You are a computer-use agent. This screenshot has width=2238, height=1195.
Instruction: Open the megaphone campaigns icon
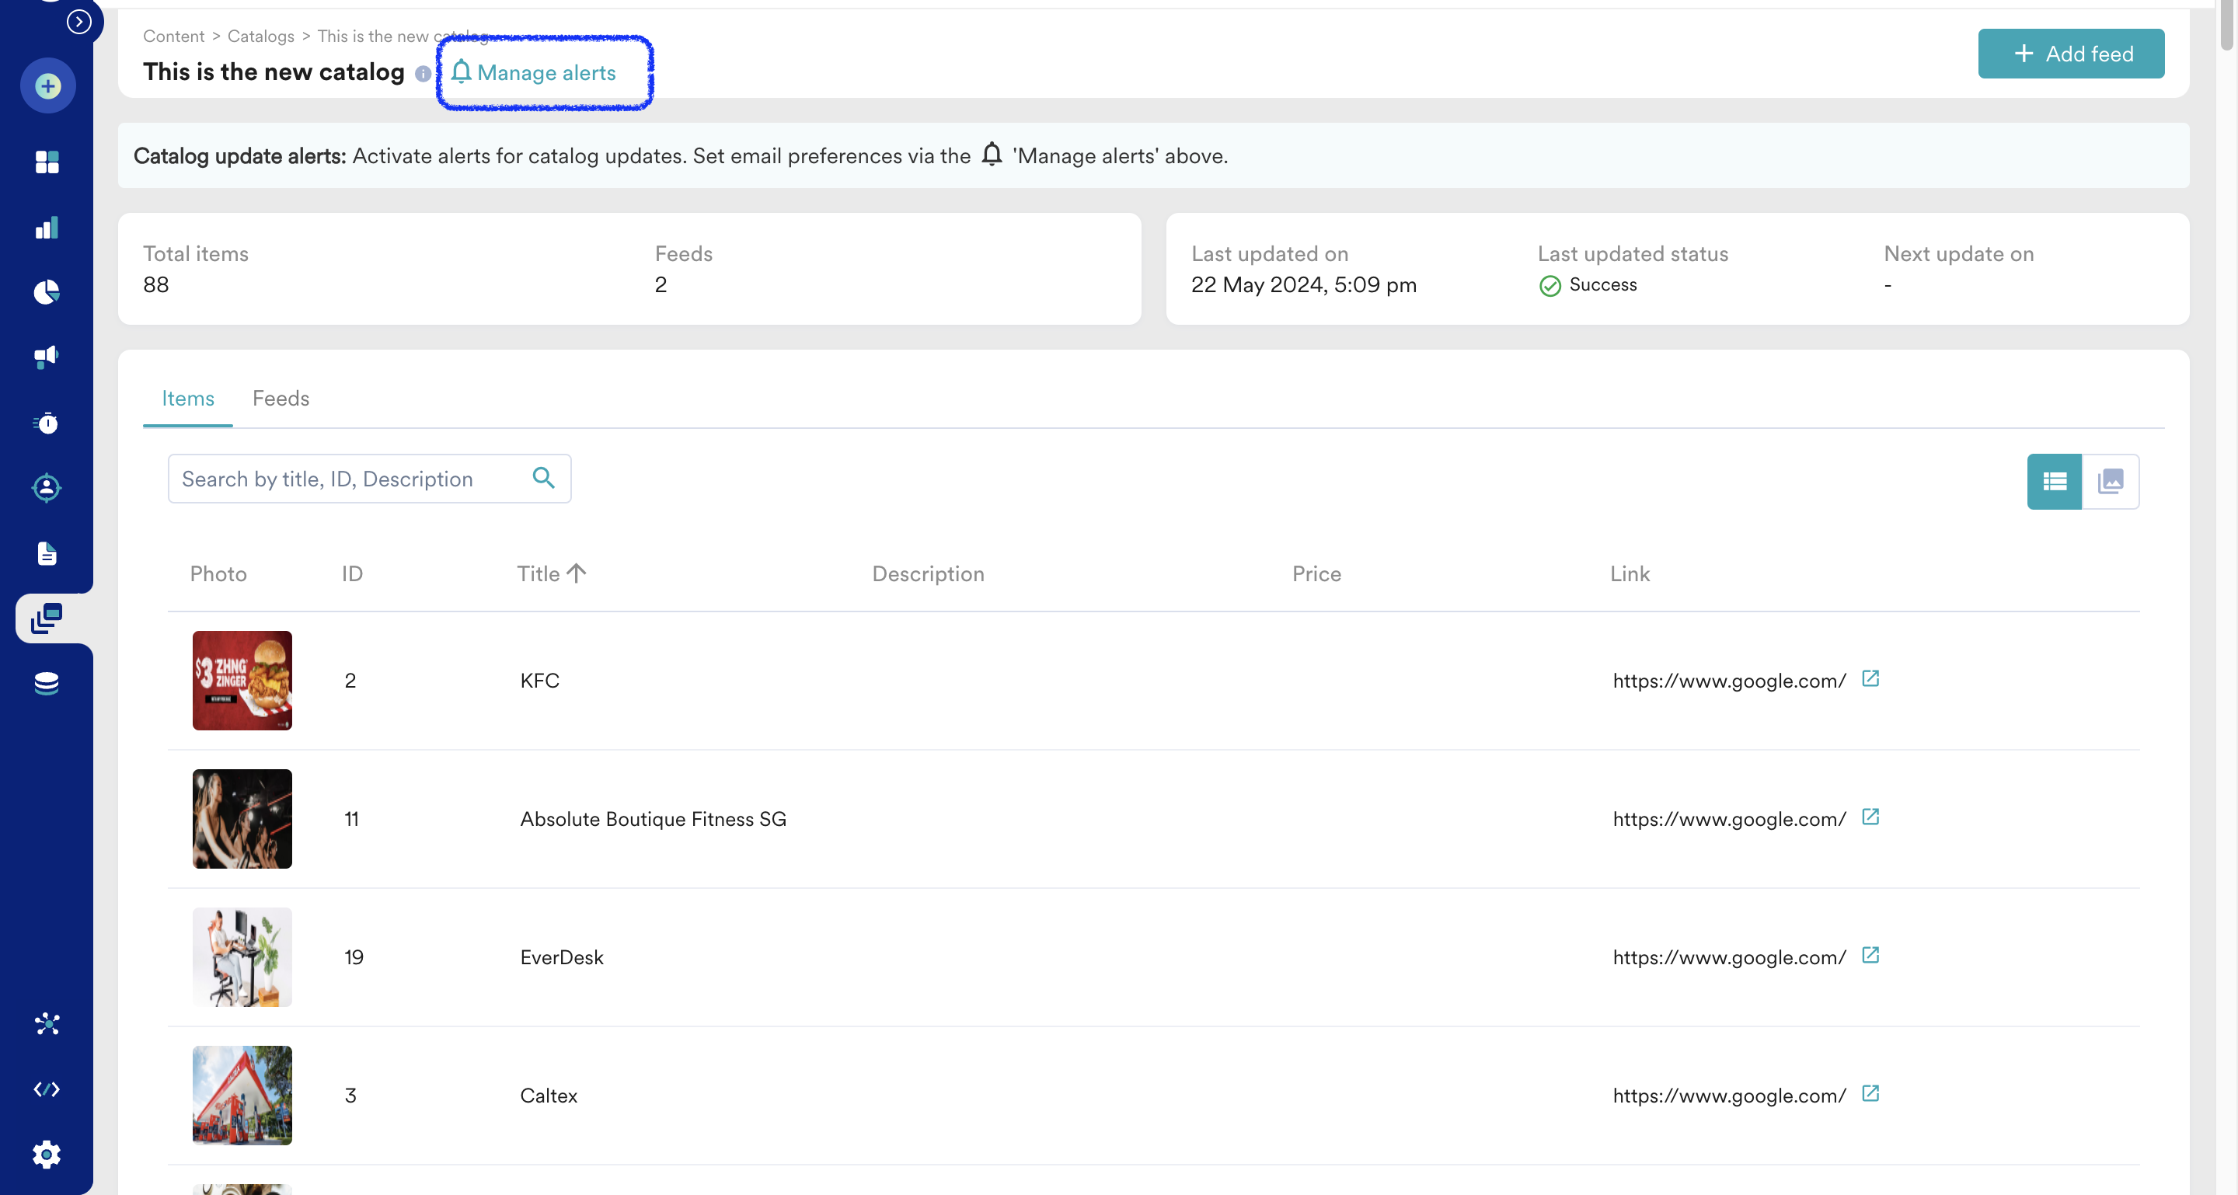pos(47,357)
